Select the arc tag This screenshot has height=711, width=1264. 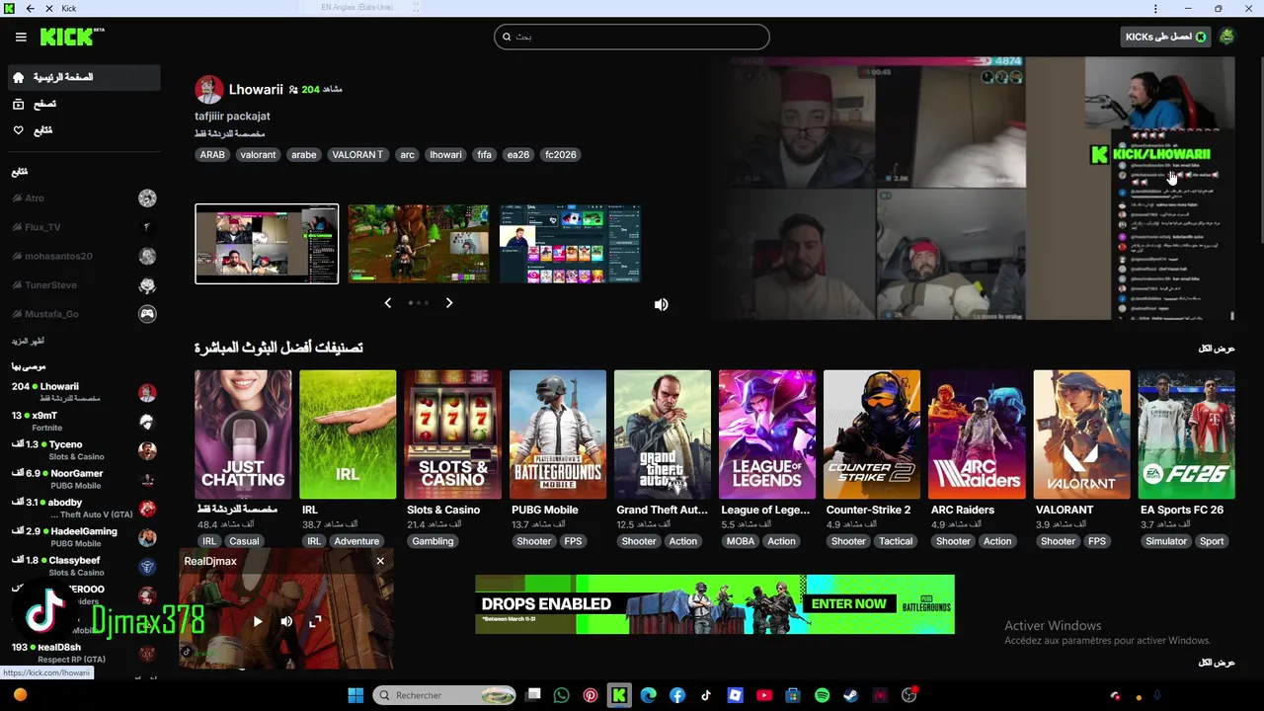click(x=407, y=155)
